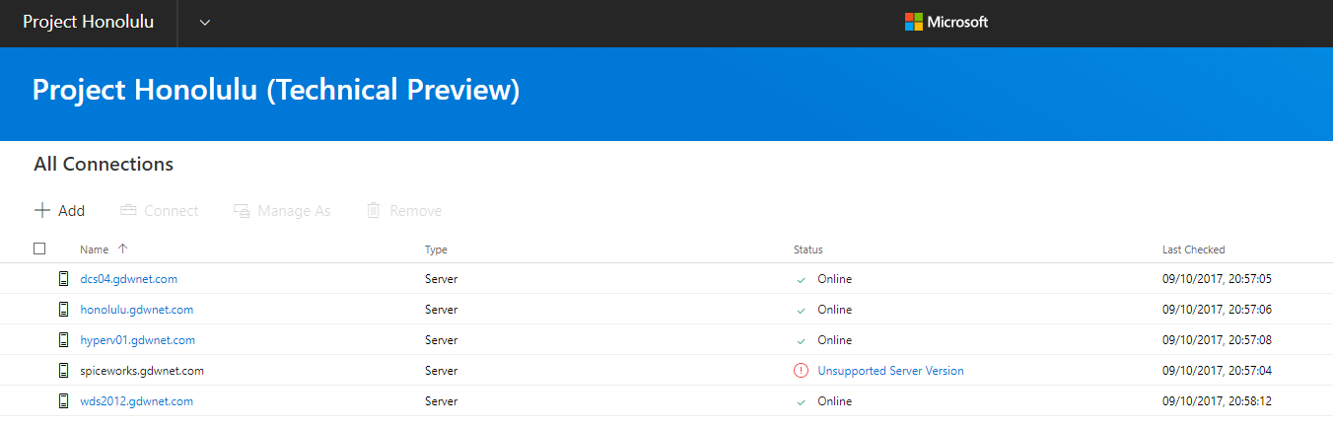1333x428 pixels.
Task: Click the Server type cell for hyperv01
Action: (x=441, y=340)
